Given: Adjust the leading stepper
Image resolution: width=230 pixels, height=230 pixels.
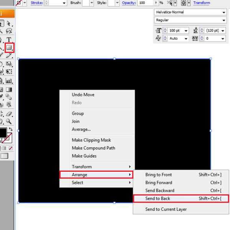Looking at the screenshot, I should [202, 31].
